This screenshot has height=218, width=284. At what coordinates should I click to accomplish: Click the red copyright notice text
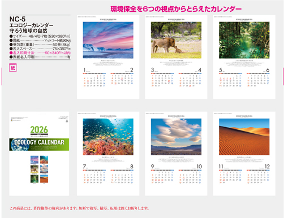[x=79, y=208]
